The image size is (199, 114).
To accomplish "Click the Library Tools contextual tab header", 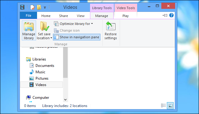I will click(x=102, y=8).
